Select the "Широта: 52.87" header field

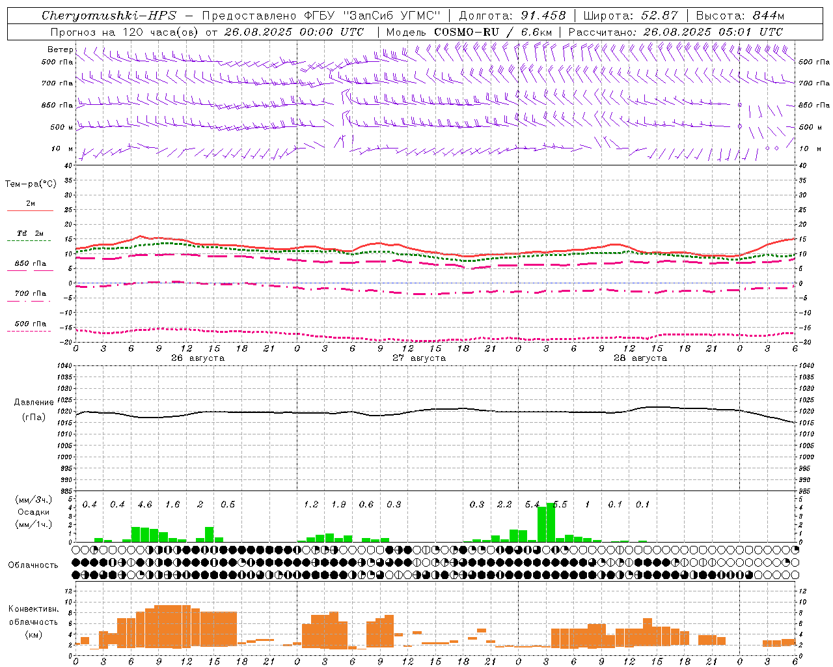pos(631,16)
